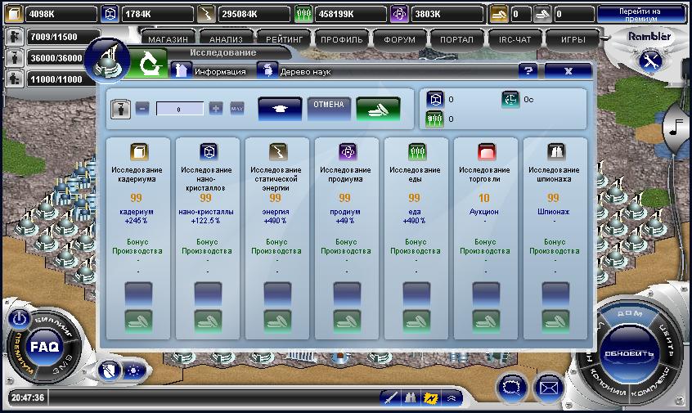Image resolution: width=692 pixels, height=413 pixels.
Task: Click the blue button under нано-кристаллы research
Action: pos(208,294)
